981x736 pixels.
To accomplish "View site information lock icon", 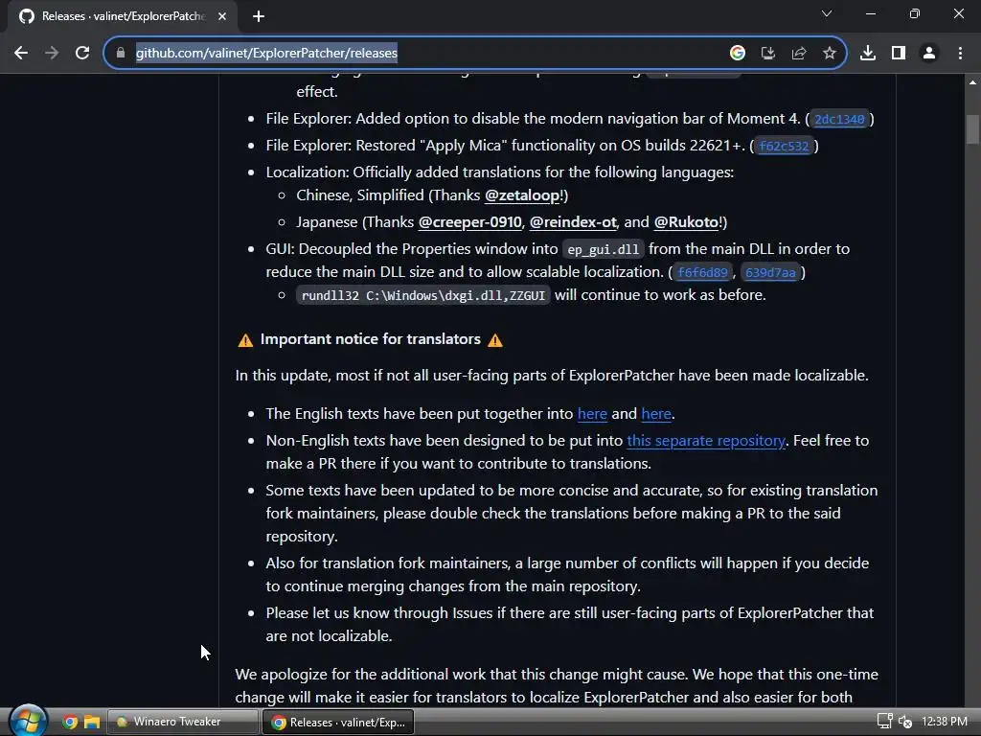I will (x=121, y=54).
